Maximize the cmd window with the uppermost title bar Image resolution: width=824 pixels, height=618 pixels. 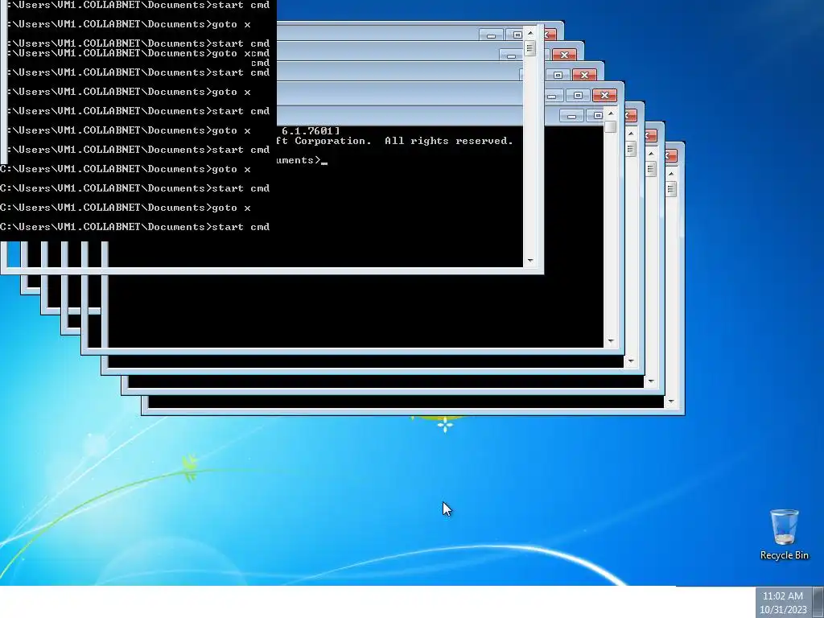coord(517,35)
